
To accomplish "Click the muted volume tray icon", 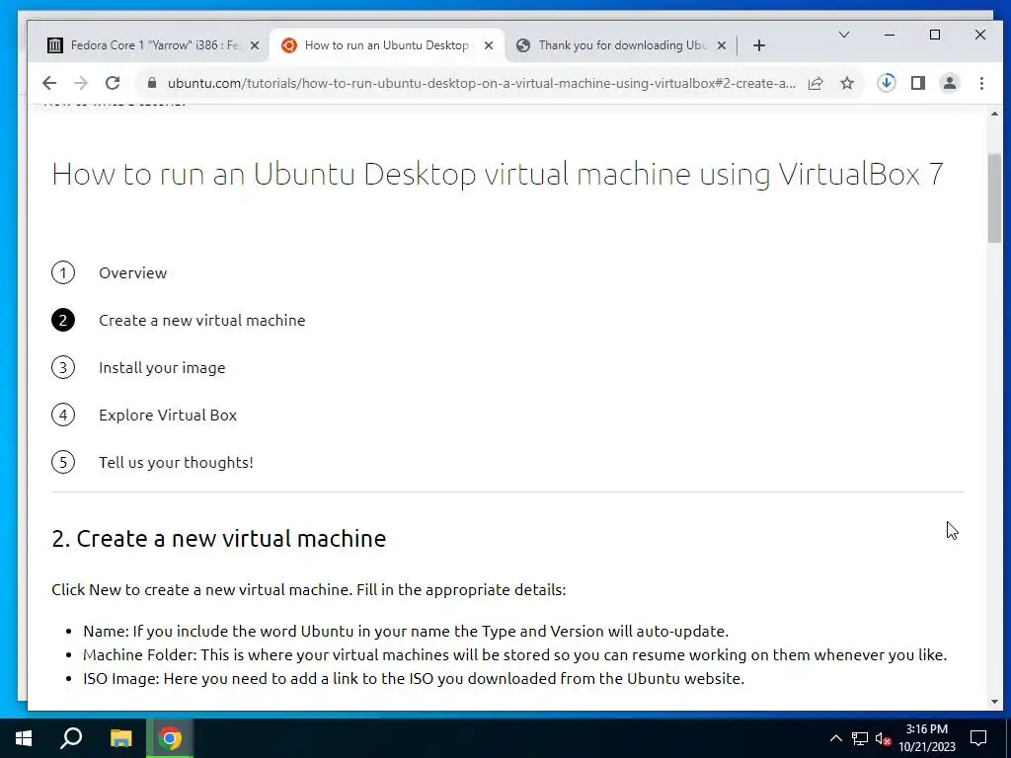I will tap(883, 738).
